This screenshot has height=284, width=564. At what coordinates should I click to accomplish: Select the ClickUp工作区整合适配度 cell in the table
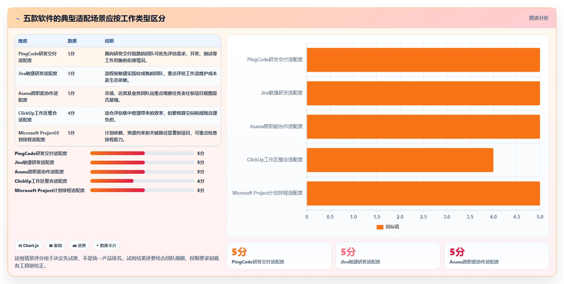point(39,116)
